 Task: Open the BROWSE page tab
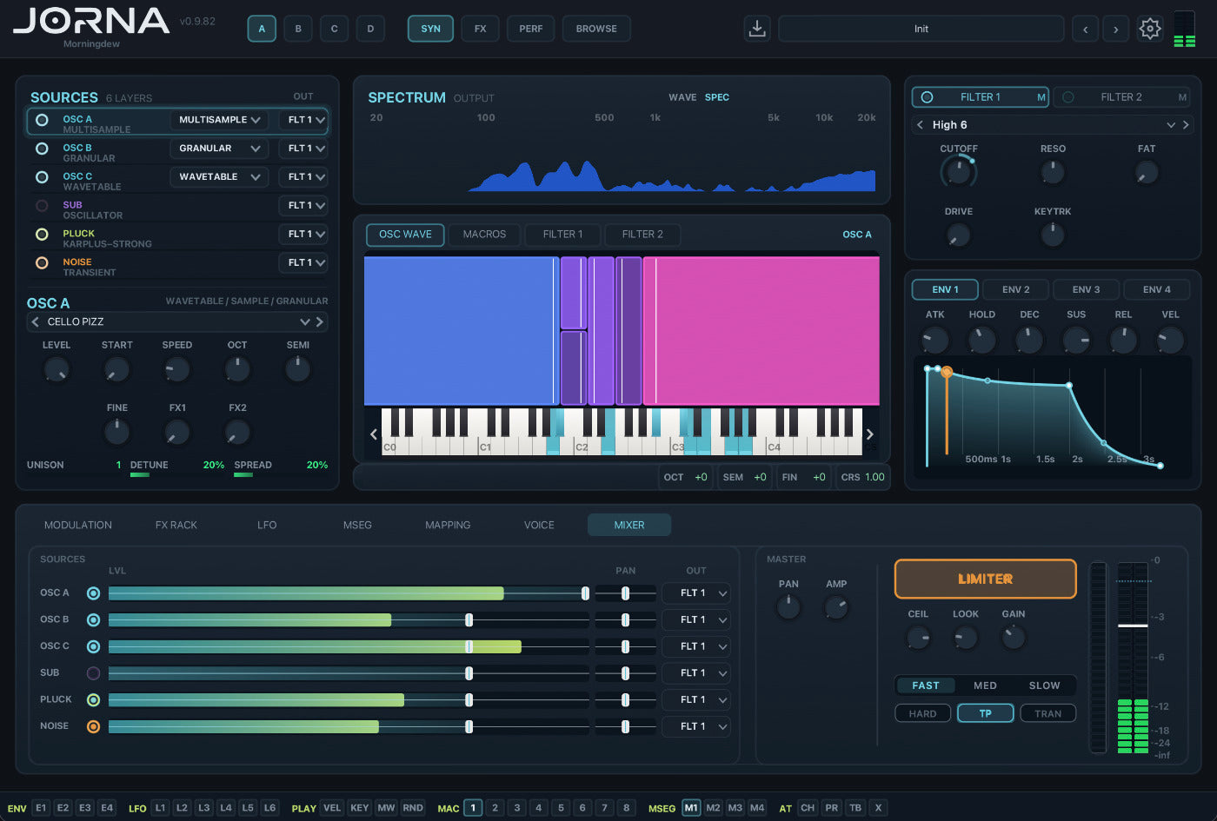(596, 29)
